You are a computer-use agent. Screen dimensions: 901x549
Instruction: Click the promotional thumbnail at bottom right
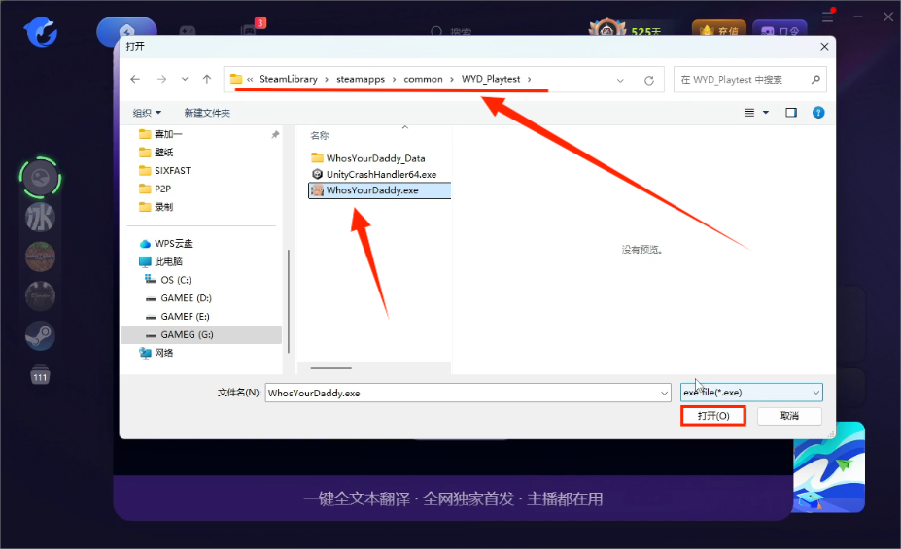[829, 466]
